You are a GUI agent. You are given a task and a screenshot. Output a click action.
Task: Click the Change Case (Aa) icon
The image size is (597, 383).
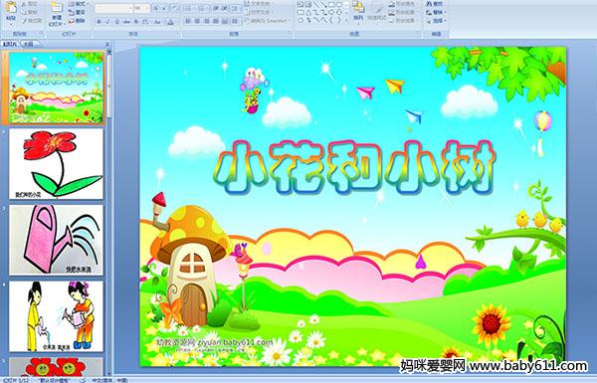coord(157,22)
